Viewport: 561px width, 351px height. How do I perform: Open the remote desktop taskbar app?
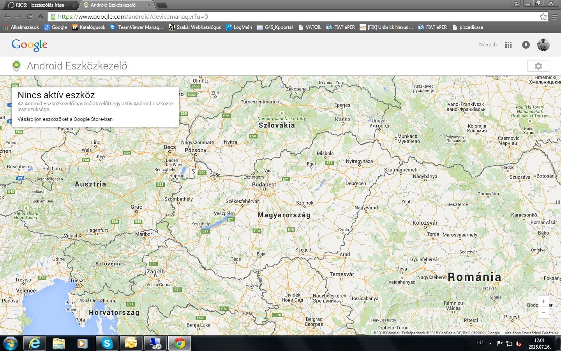[x=155, y=343]
